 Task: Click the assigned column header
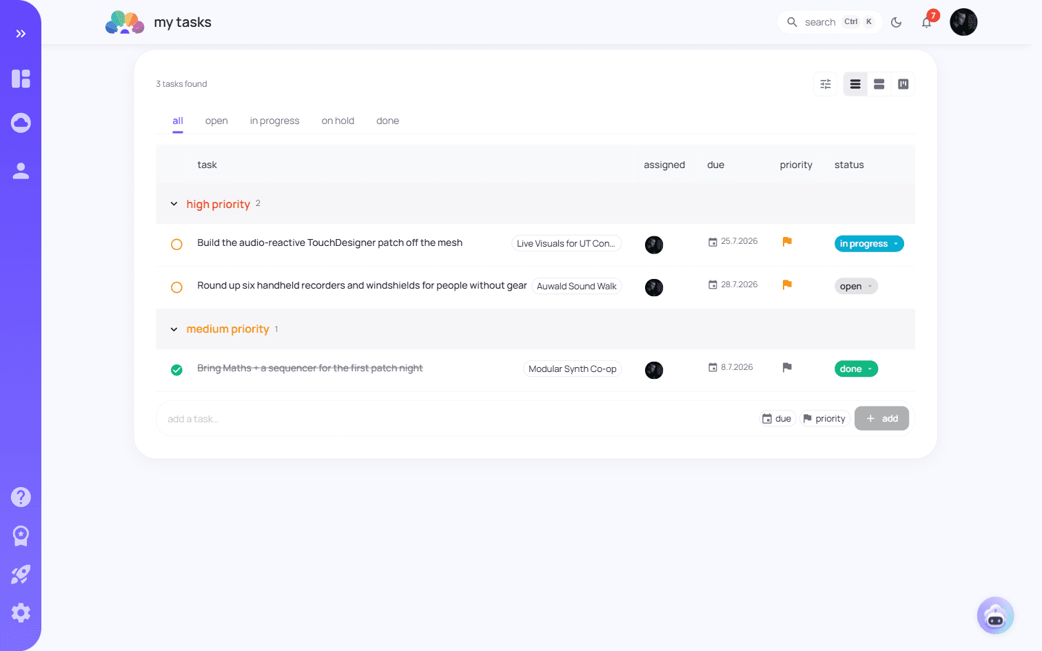click(x=664, y=165)
